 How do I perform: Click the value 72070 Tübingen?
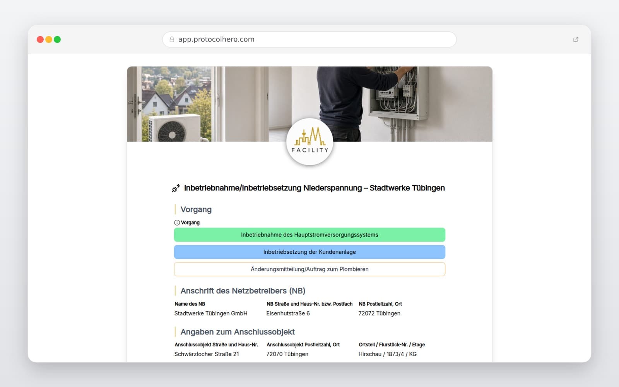(287, 354)
